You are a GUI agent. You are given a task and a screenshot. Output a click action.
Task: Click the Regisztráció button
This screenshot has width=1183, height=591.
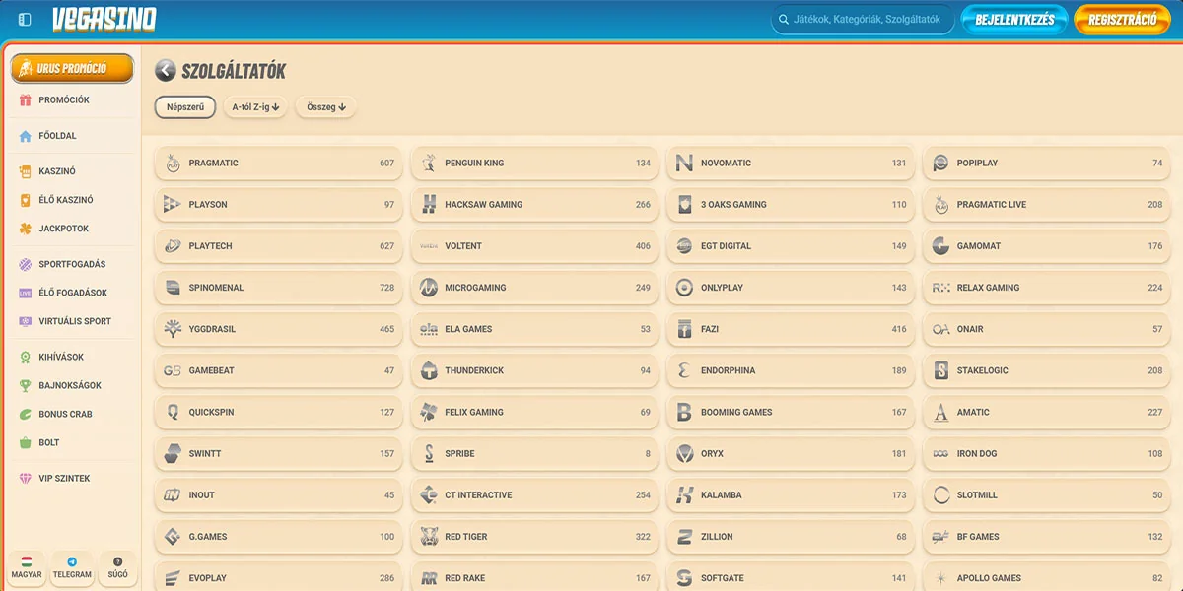tap(1122, 20)
